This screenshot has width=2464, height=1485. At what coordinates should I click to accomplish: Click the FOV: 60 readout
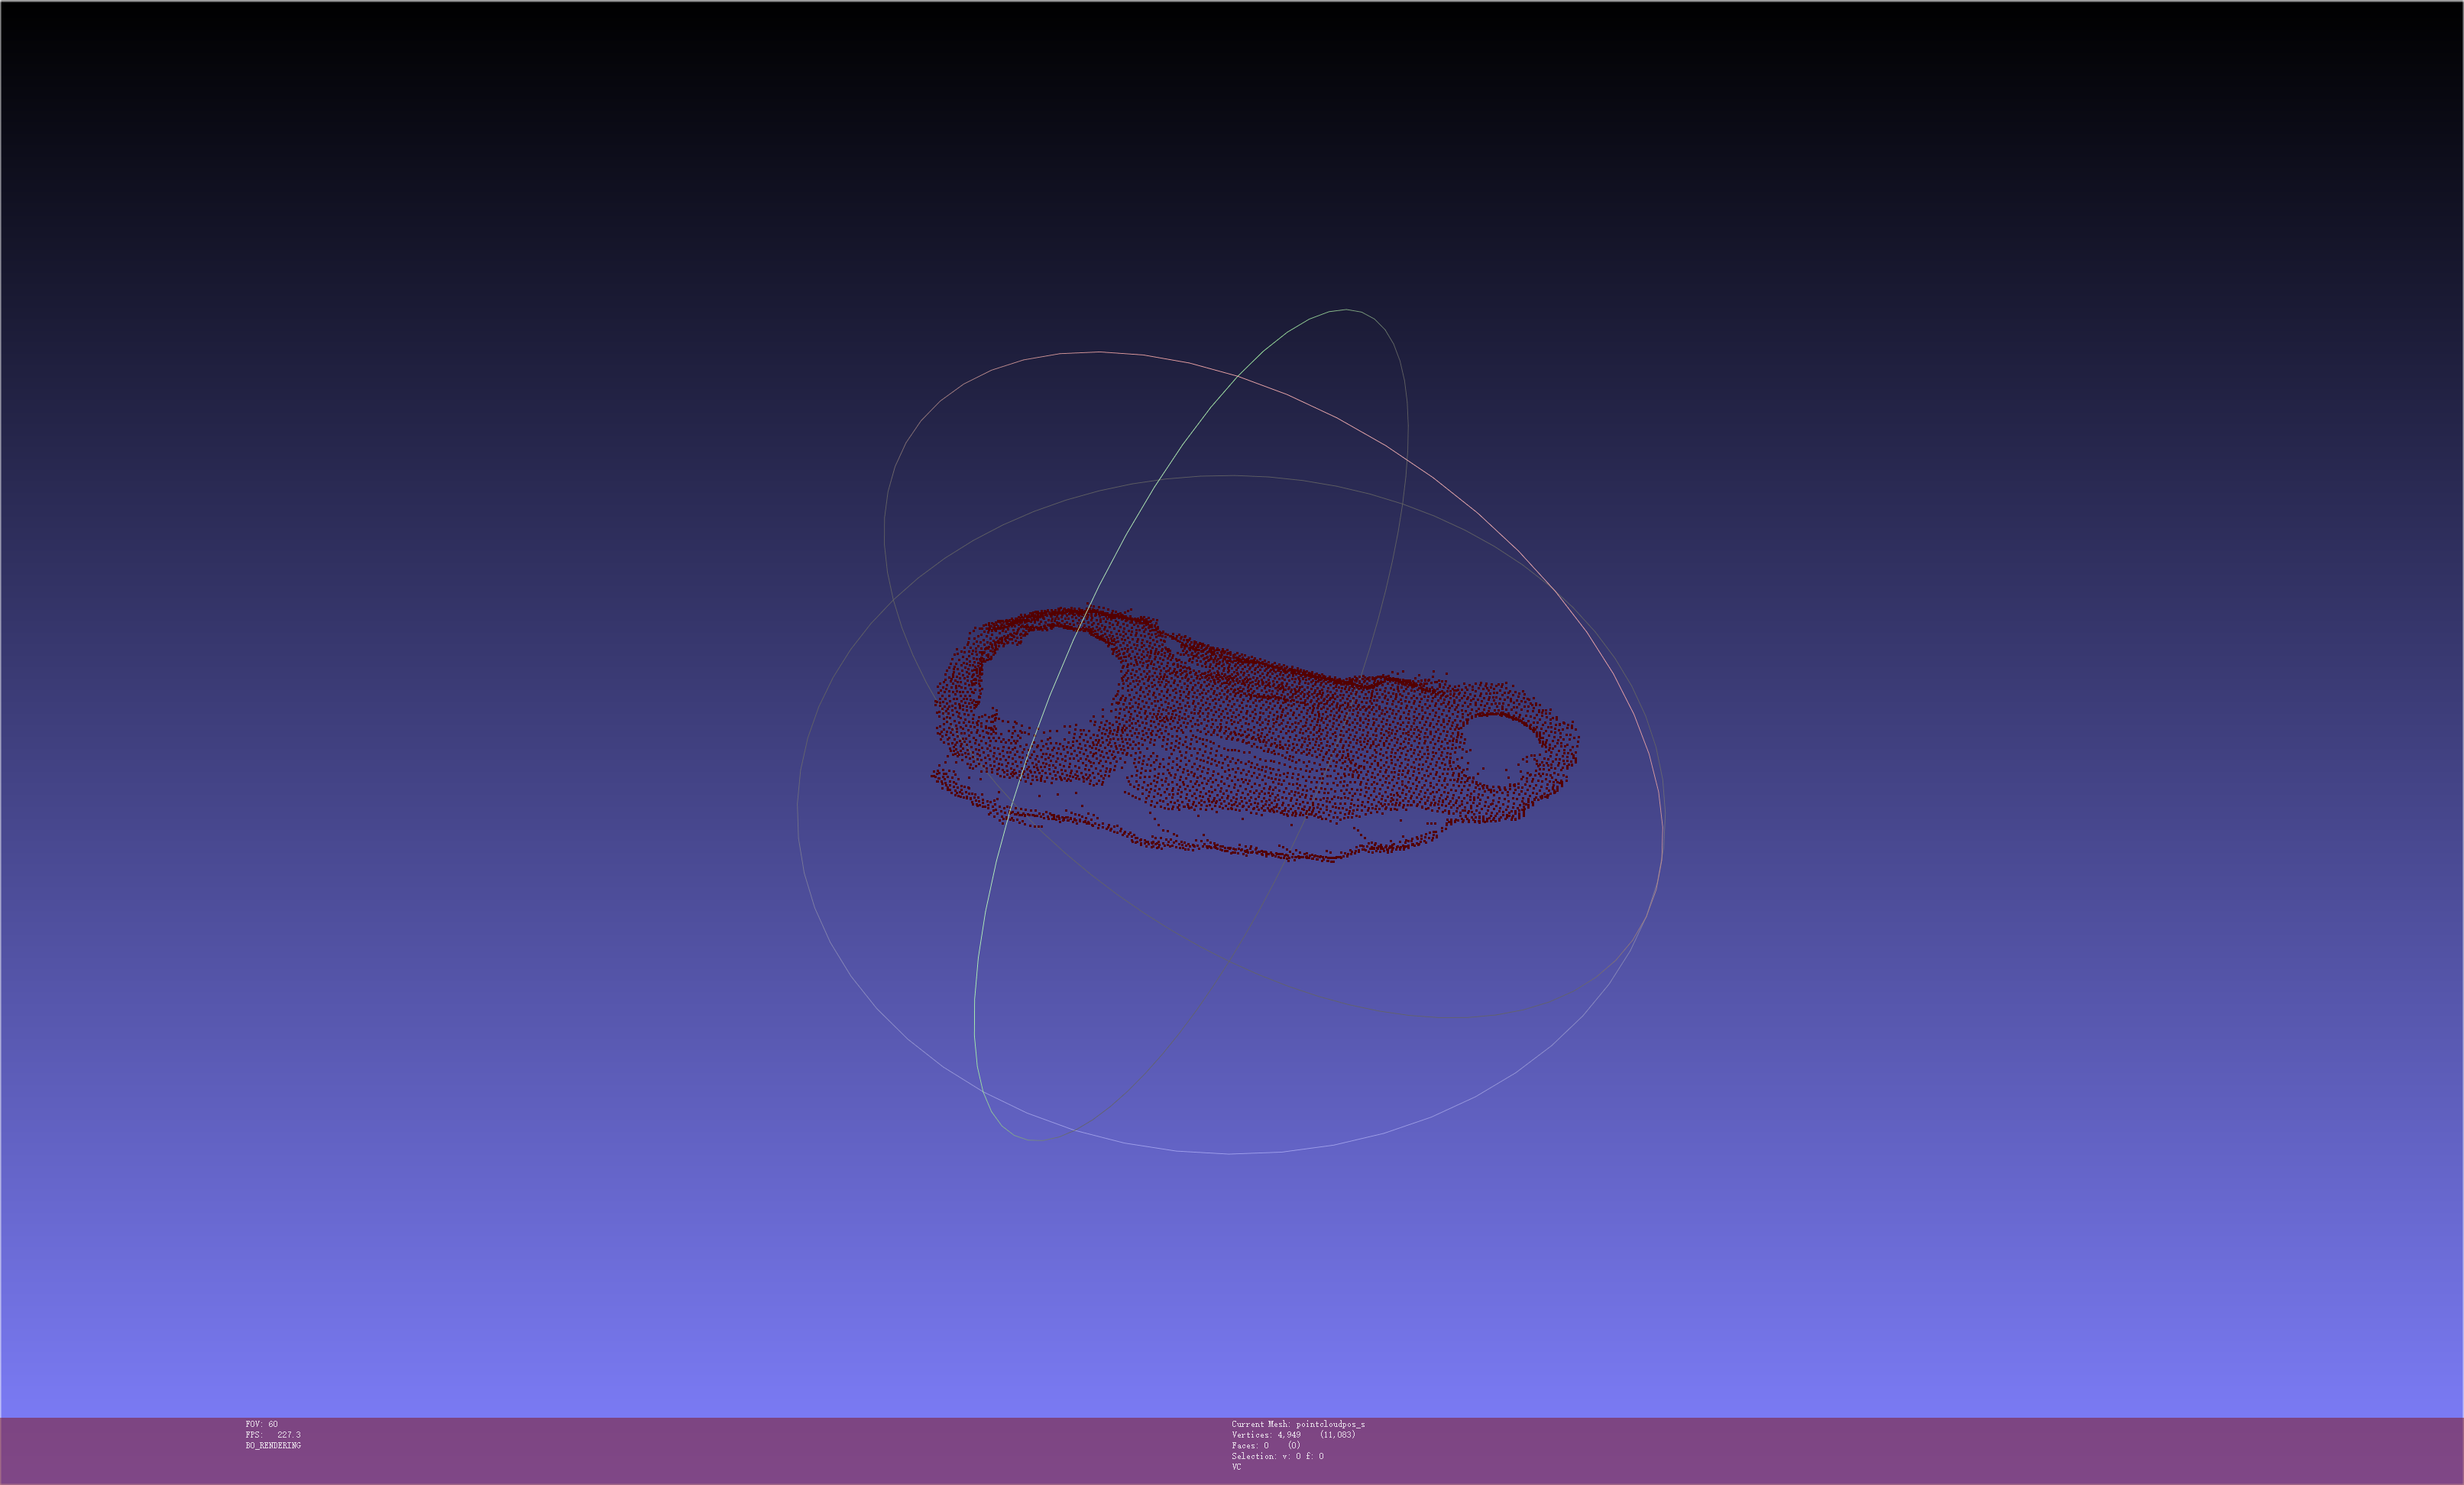point(262,1424)
